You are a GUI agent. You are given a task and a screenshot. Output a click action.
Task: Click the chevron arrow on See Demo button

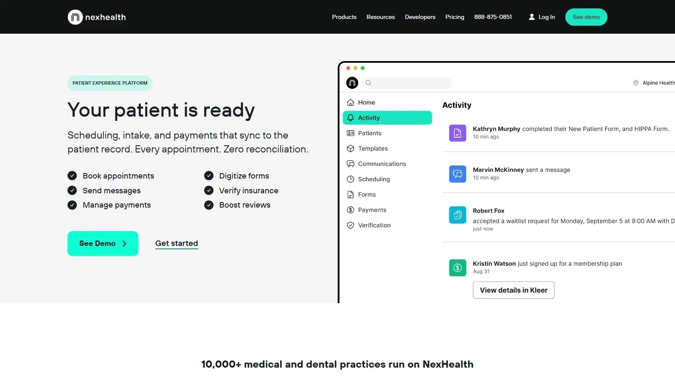124,243
